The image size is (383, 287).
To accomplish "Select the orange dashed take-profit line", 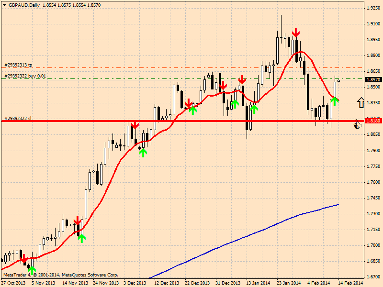I will point(182,67).
